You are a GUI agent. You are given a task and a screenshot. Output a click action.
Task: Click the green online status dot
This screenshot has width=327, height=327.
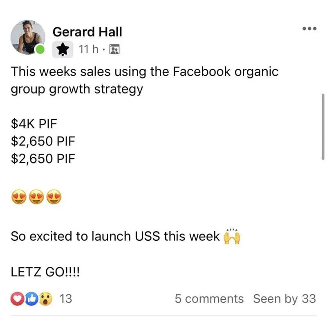(x=40, y=49)
